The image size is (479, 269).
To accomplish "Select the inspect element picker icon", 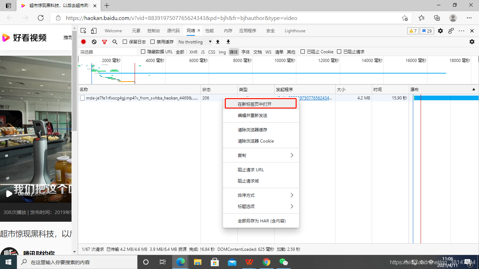I will tap(83, 31).
